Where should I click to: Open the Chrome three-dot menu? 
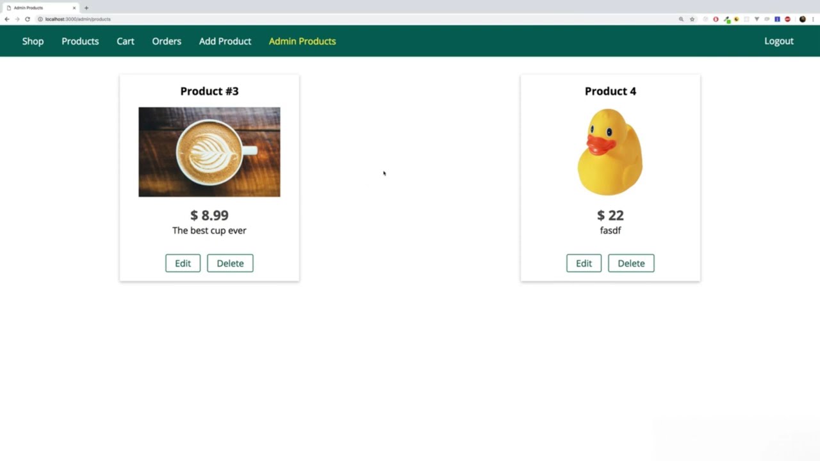(813, 19)
